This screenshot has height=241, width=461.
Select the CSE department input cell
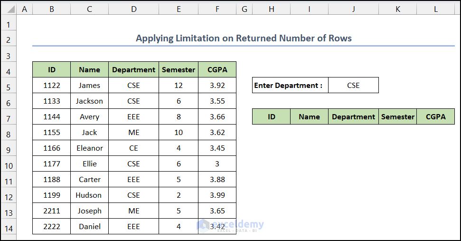[x=353, y=86]
